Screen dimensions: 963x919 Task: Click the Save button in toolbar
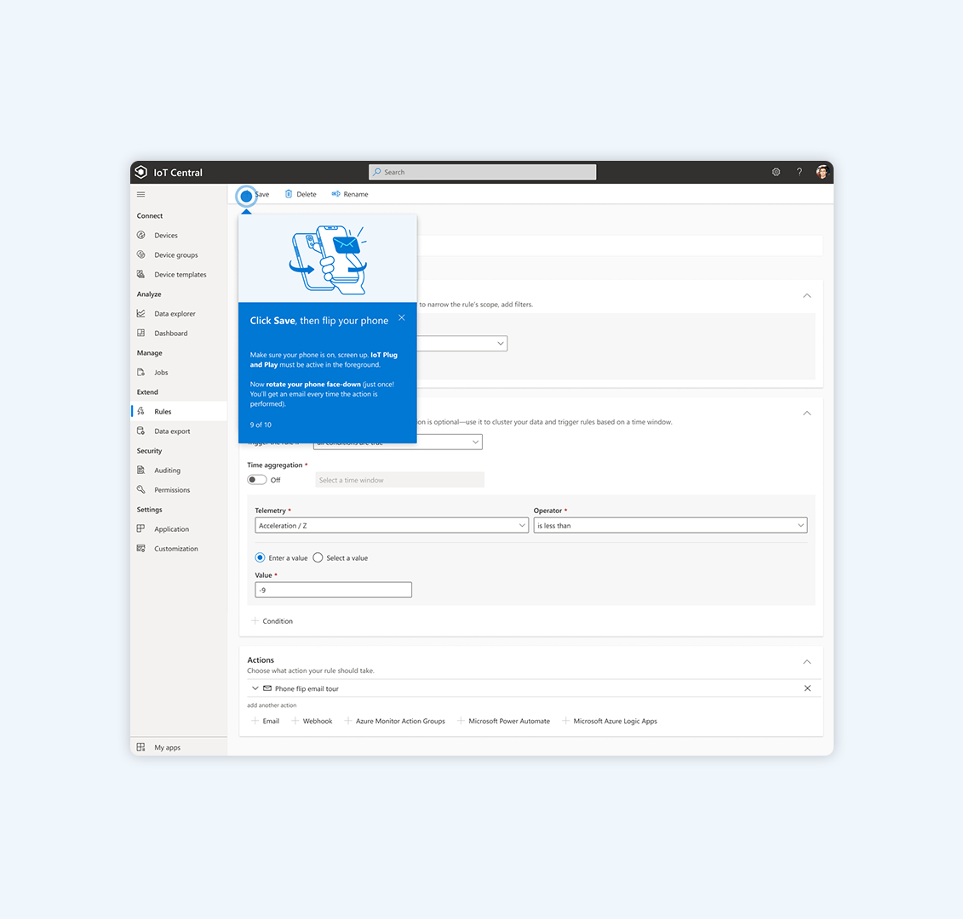pos(255,195)
